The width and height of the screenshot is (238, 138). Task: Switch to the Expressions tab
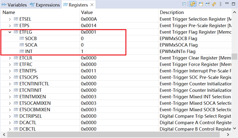coord(45,5)
